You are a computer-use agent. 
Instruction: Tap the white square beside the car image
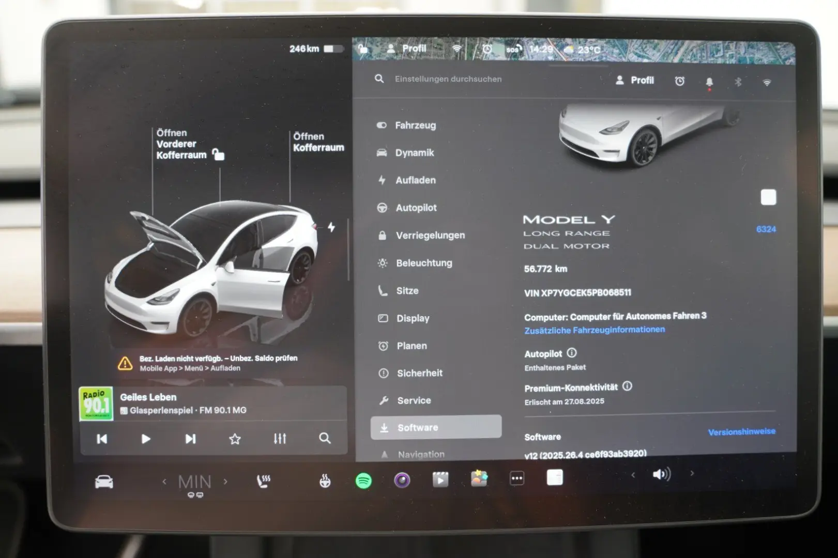tap(768, 197)
